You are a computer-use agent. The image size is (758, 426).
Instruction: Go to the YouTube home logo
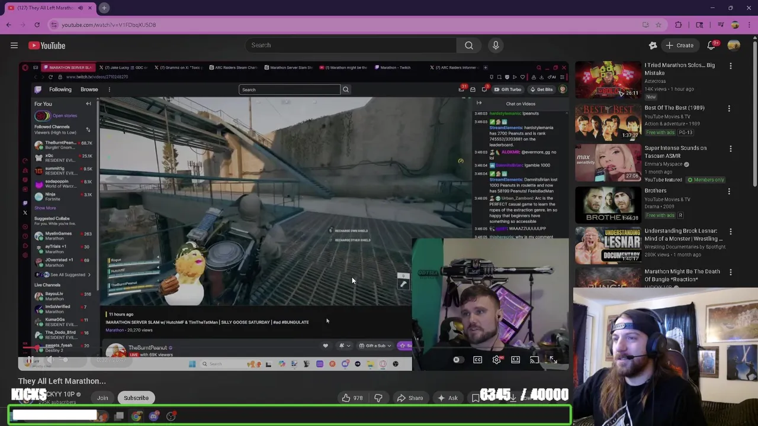point(47,46)
